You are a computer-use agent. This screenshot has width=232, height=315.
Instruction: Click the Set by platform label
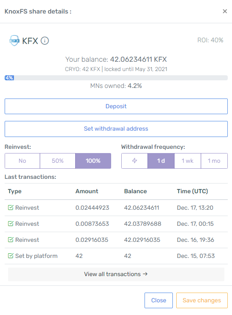tap(36, 256)
